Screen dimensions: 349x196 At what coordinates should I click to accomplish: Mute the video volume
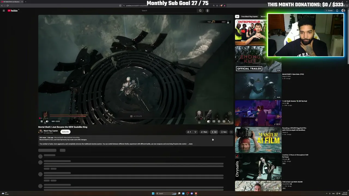47,121
